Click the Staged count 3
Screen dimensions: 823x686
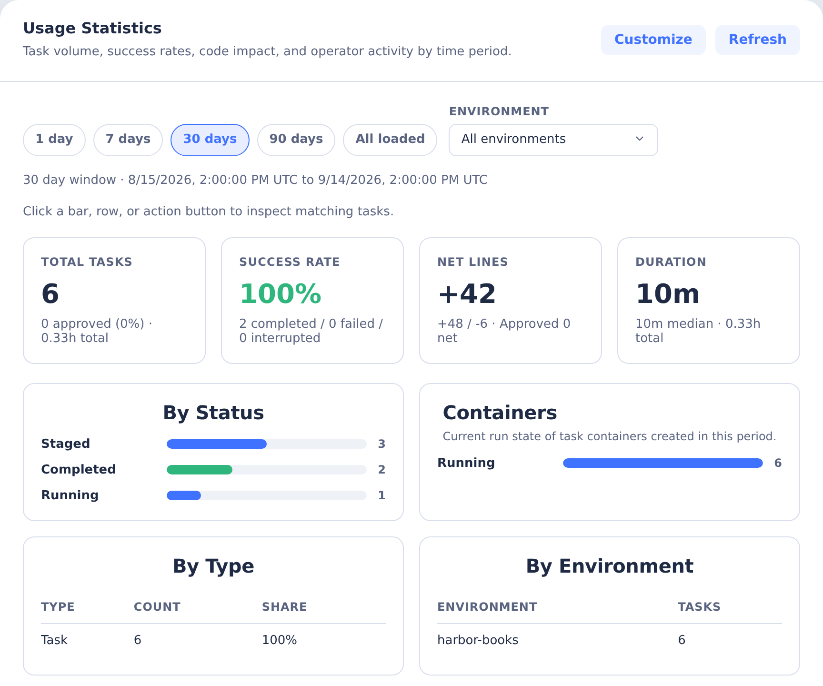pyautogui.click(x=381, y=444)
